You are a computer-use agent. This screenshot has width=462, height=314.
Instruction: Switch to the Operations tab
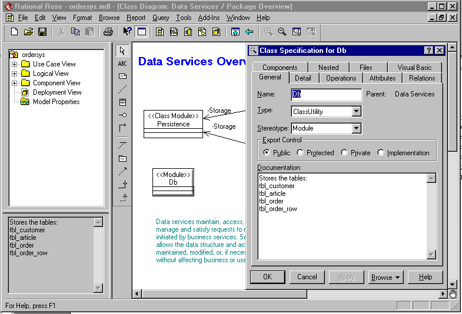[341, 78]
